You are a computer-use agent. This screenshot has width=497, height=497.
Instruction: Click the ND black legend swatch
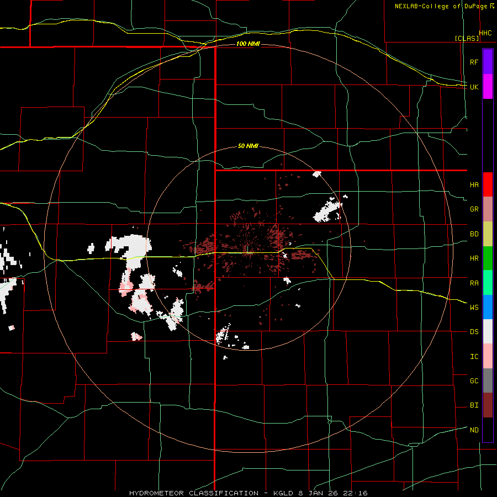point(488,430)
